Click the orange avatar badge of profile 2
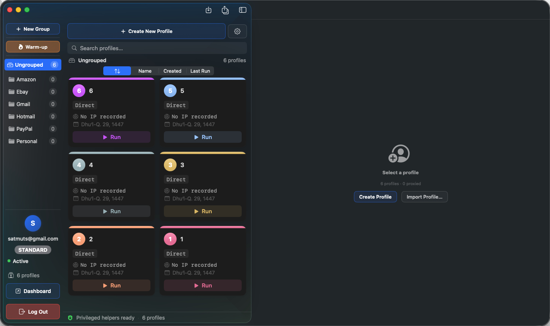This screenshot has height=326, width=550. pos(79,239)
